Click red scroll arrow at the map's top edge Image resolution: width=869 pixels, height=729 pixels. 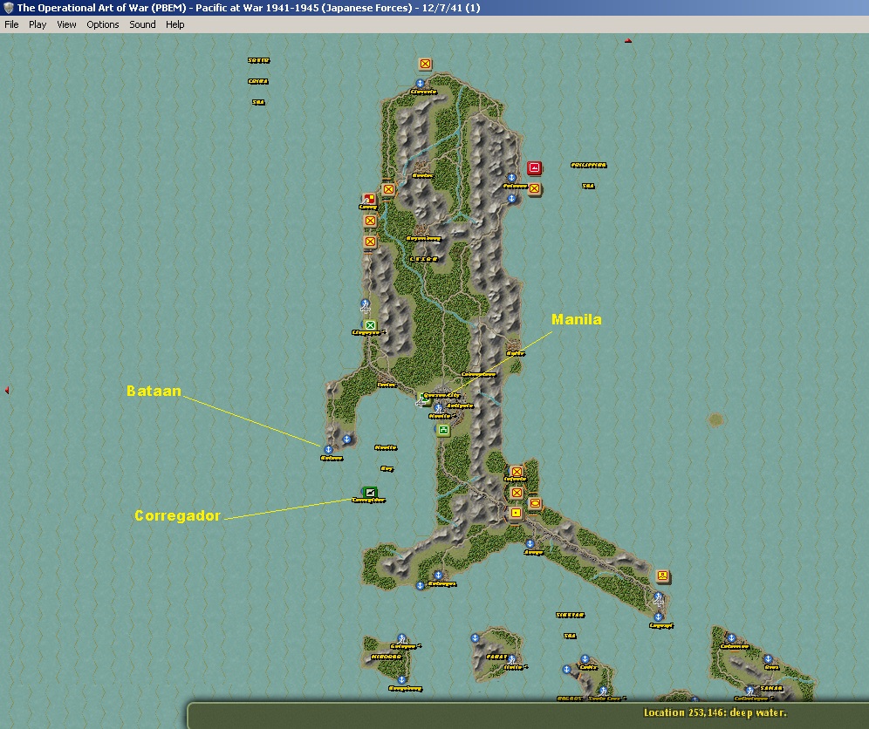628,40
